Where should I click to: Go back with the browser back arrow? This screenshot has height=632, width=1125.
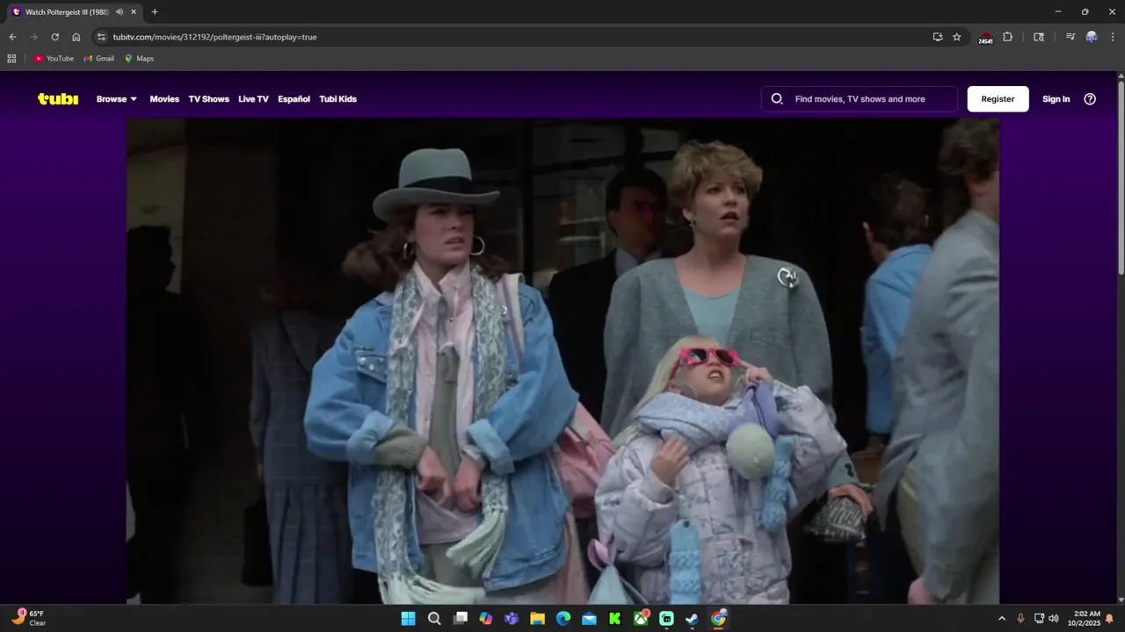click(12, 37)
